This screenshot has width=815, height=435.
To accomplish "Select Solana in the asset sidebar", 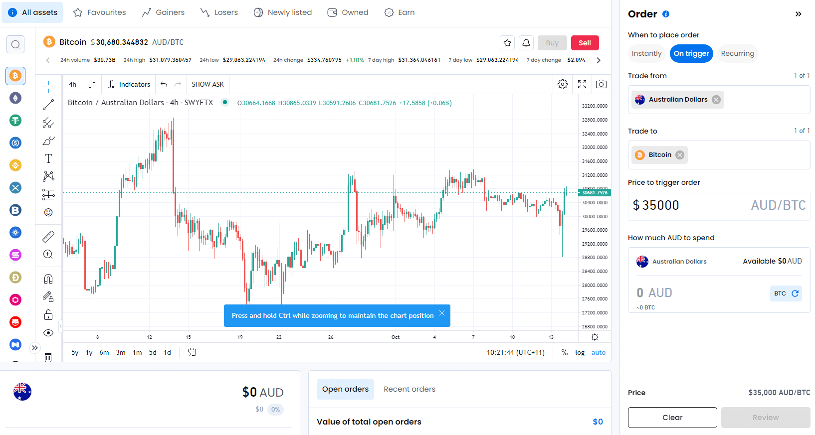I will (x=15, y=255).
